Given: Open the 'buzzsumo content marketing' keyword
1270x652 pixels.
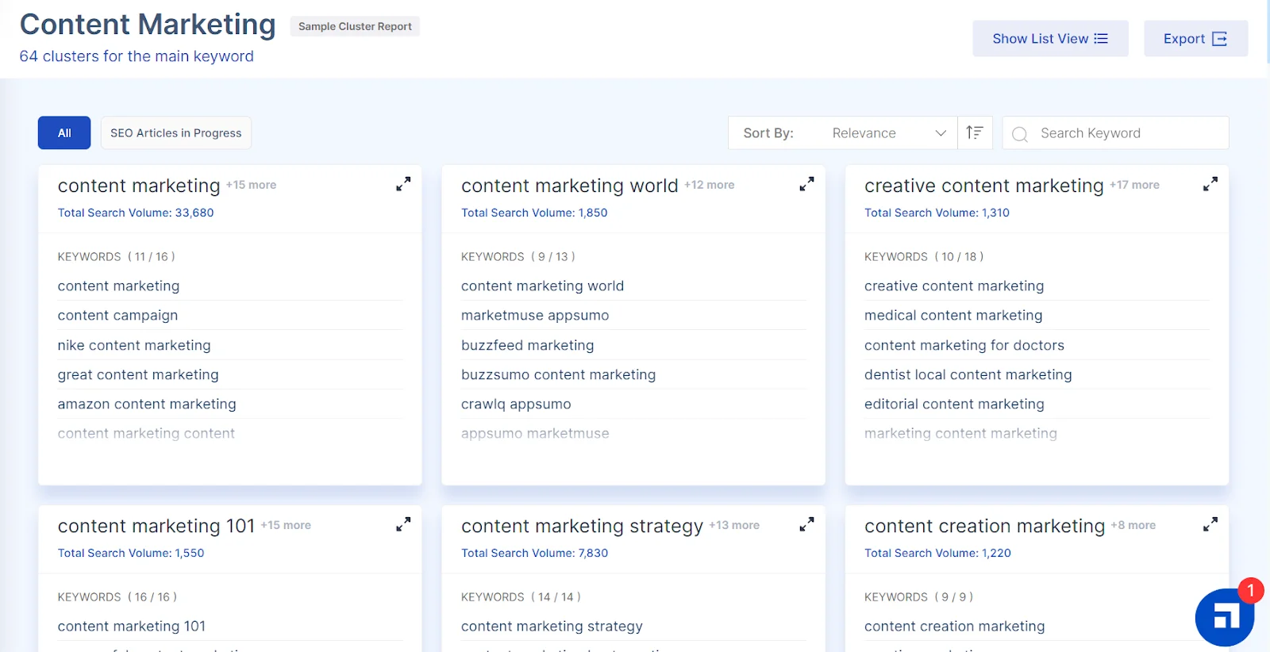Looking at the screenshot, I should pos(558,374).
